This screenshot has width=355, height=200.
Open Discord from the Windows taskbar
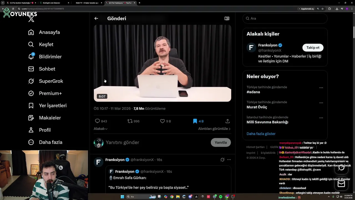click(190, 197)
